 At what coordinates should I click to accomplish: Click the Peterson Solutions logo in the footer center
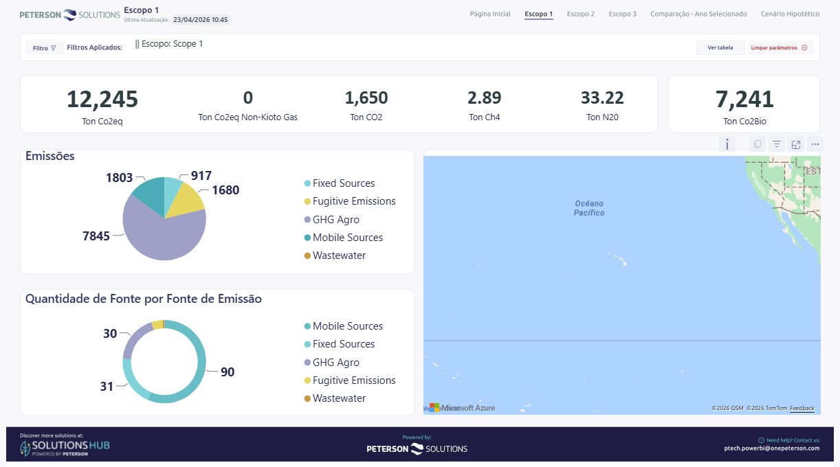point(417,448)
